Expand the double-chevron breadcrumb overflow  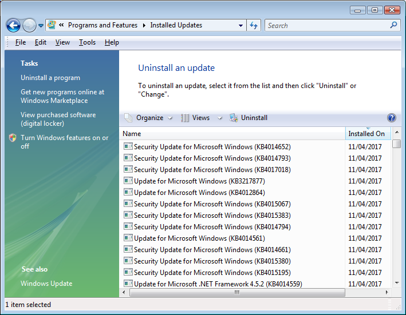61,25
